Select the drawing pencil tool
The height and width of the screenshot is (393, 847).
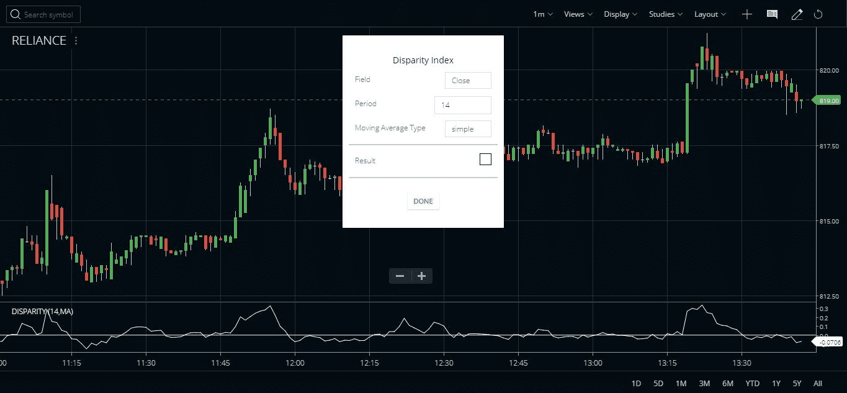[797, 14]
